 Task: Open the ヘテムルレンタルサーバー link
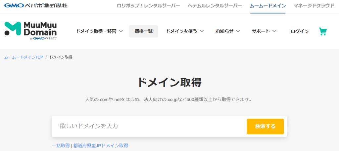click(215, 6)
